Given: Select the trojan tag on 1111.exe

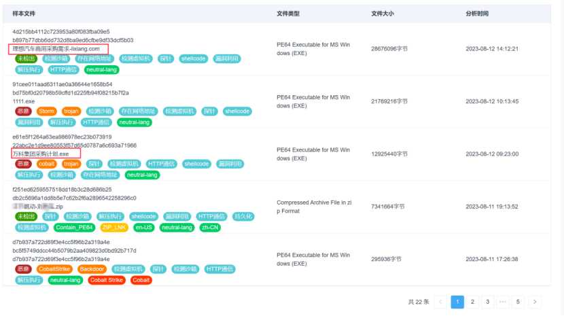Looking at the screenshot, I should [x=71, y=111].
